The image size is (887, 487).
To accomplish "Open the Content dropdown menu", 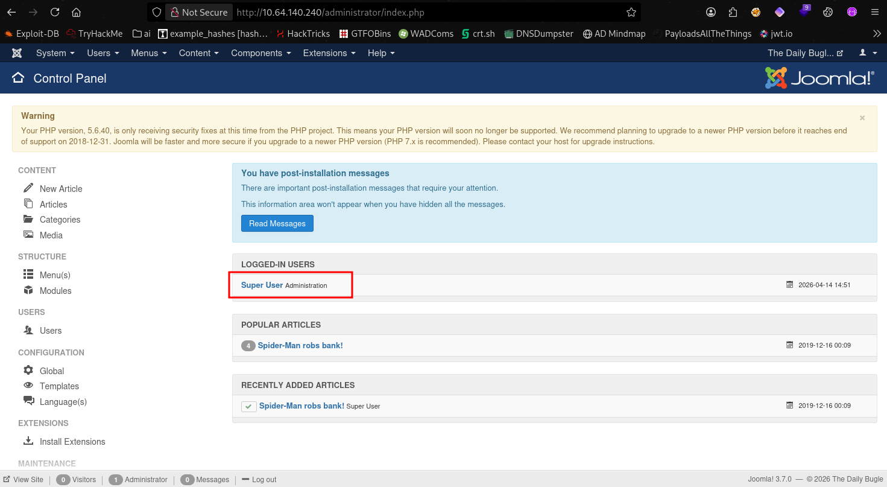I will click(200, 53).
